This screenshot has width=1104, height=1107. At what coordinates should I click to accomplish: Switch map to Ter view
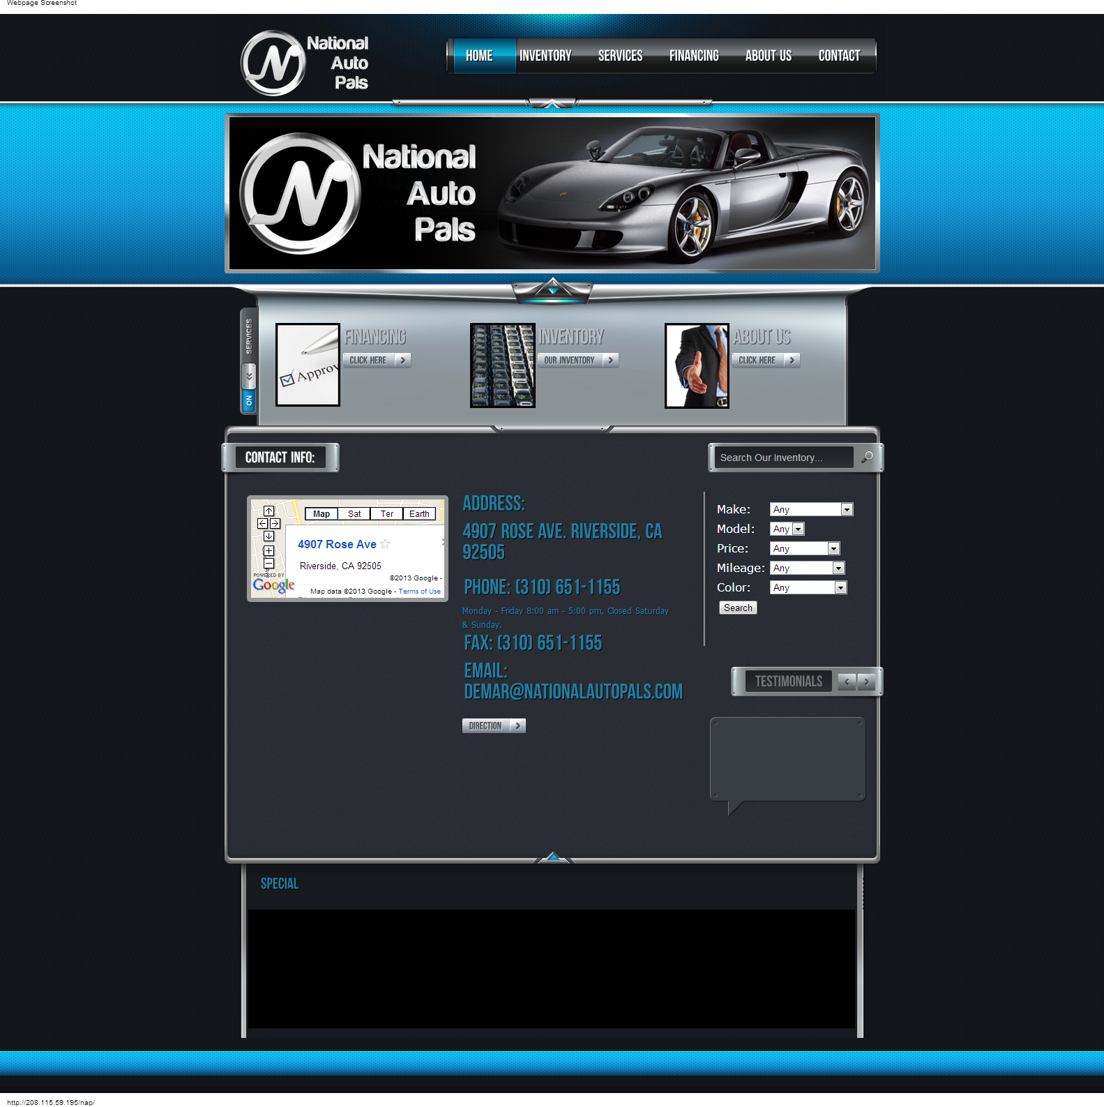click(x=387, y=514)
